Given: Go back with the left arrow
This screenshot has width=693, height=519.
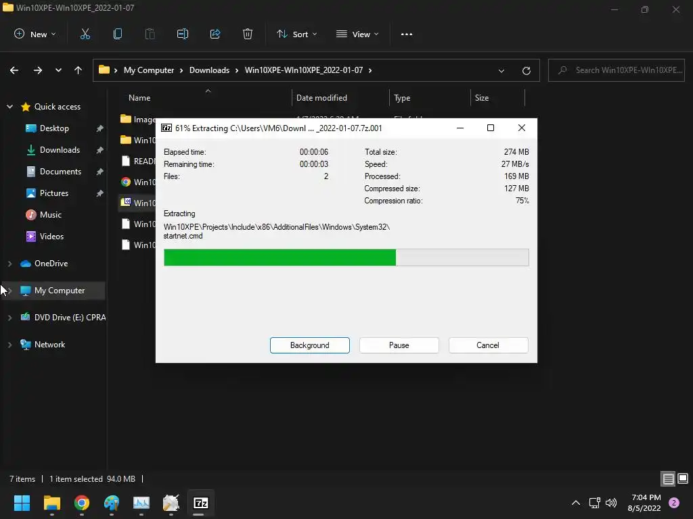Looking at the screenshot, I should click(14, 70).
